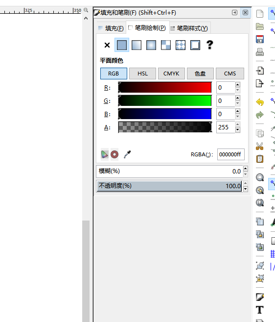The height and width of the screenshot is (322, 275).
Task: Switch to HSL color mode
Action: [x=142, y=74]
